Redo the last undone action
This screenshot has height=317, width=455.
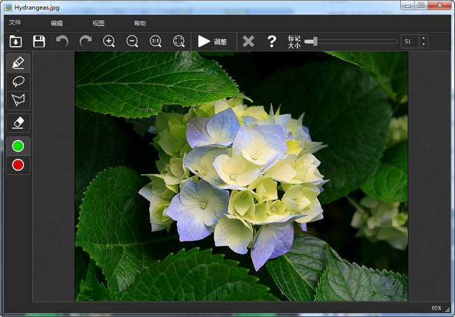pyautogui.click(x=85, y=41)
